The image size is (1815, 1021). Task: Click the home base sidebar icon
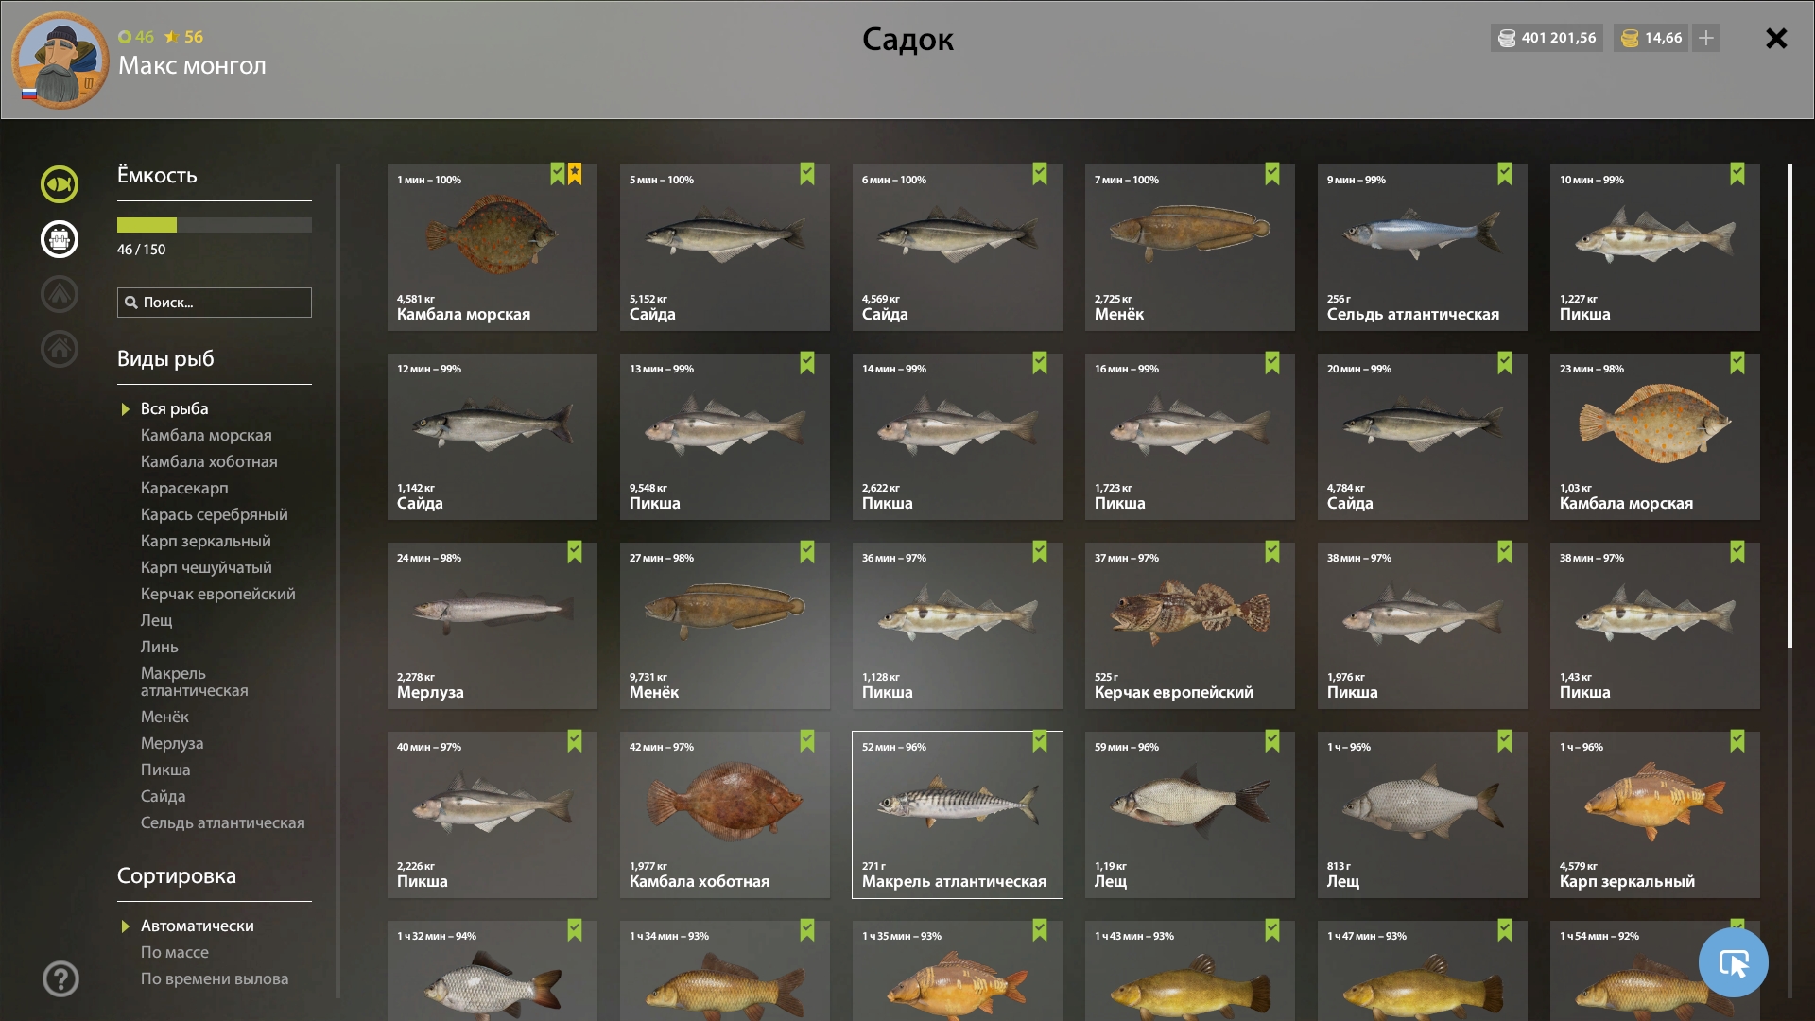tap(60, 349)
